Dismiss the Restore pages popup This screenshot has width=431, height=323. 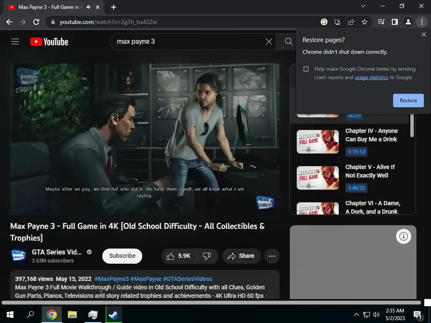click(423, 34)
